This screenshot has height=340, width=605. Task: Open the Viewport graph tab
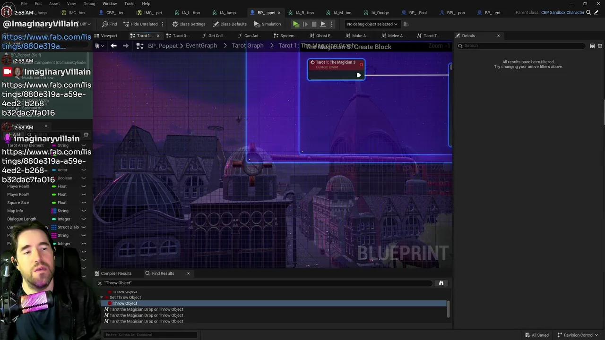pyautogui.click(x=106, y=36)
